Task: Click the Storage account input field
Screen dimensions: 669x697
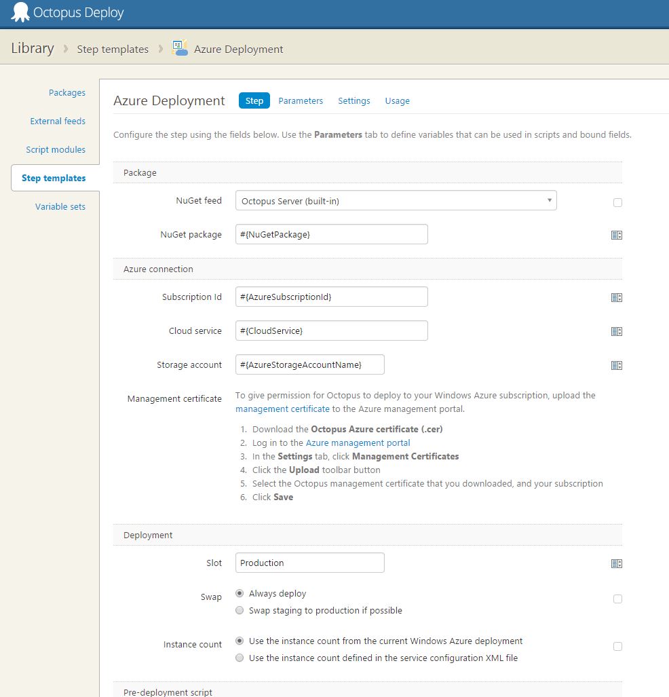Action: 310,364
